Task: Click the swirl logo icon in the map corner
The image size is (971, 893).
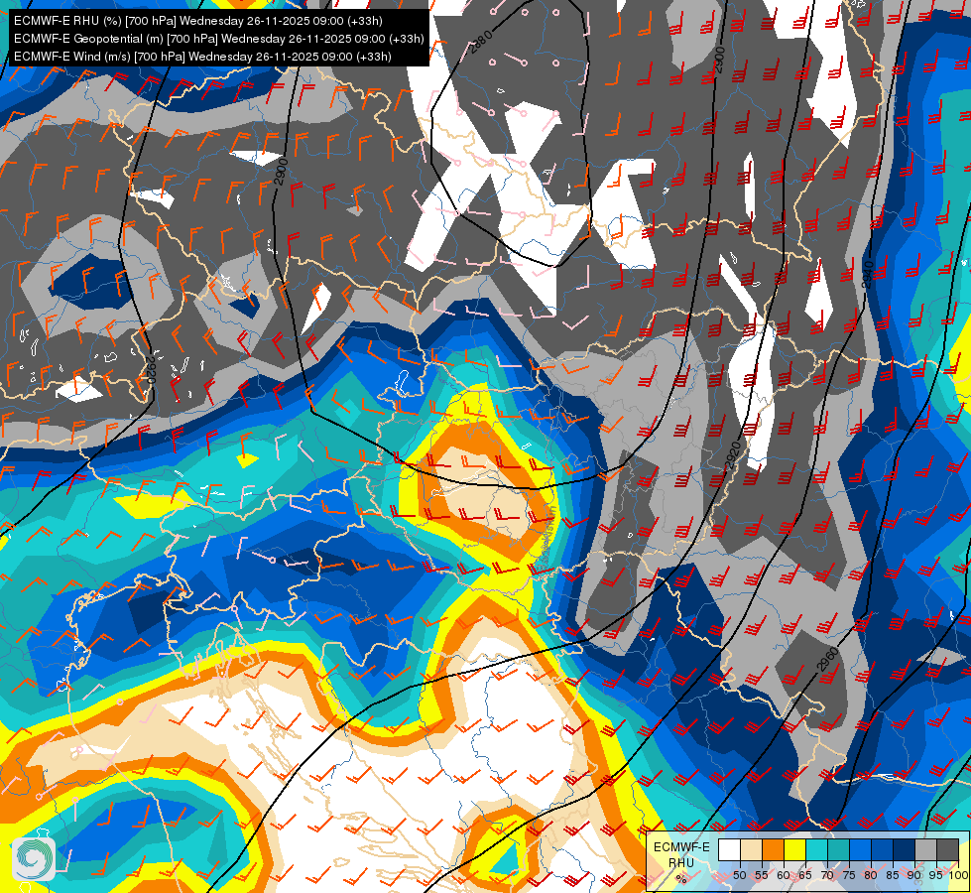Action: [33, 859]
